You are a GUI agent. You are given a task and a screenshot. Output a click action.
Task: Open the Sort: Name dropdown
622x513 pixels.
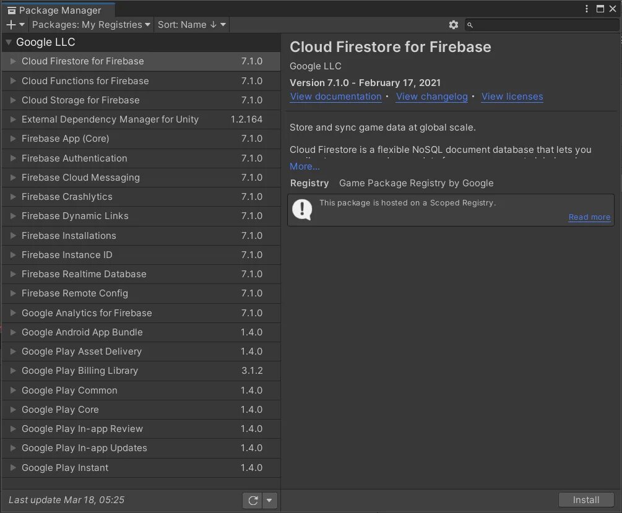(x=192, y=25)
